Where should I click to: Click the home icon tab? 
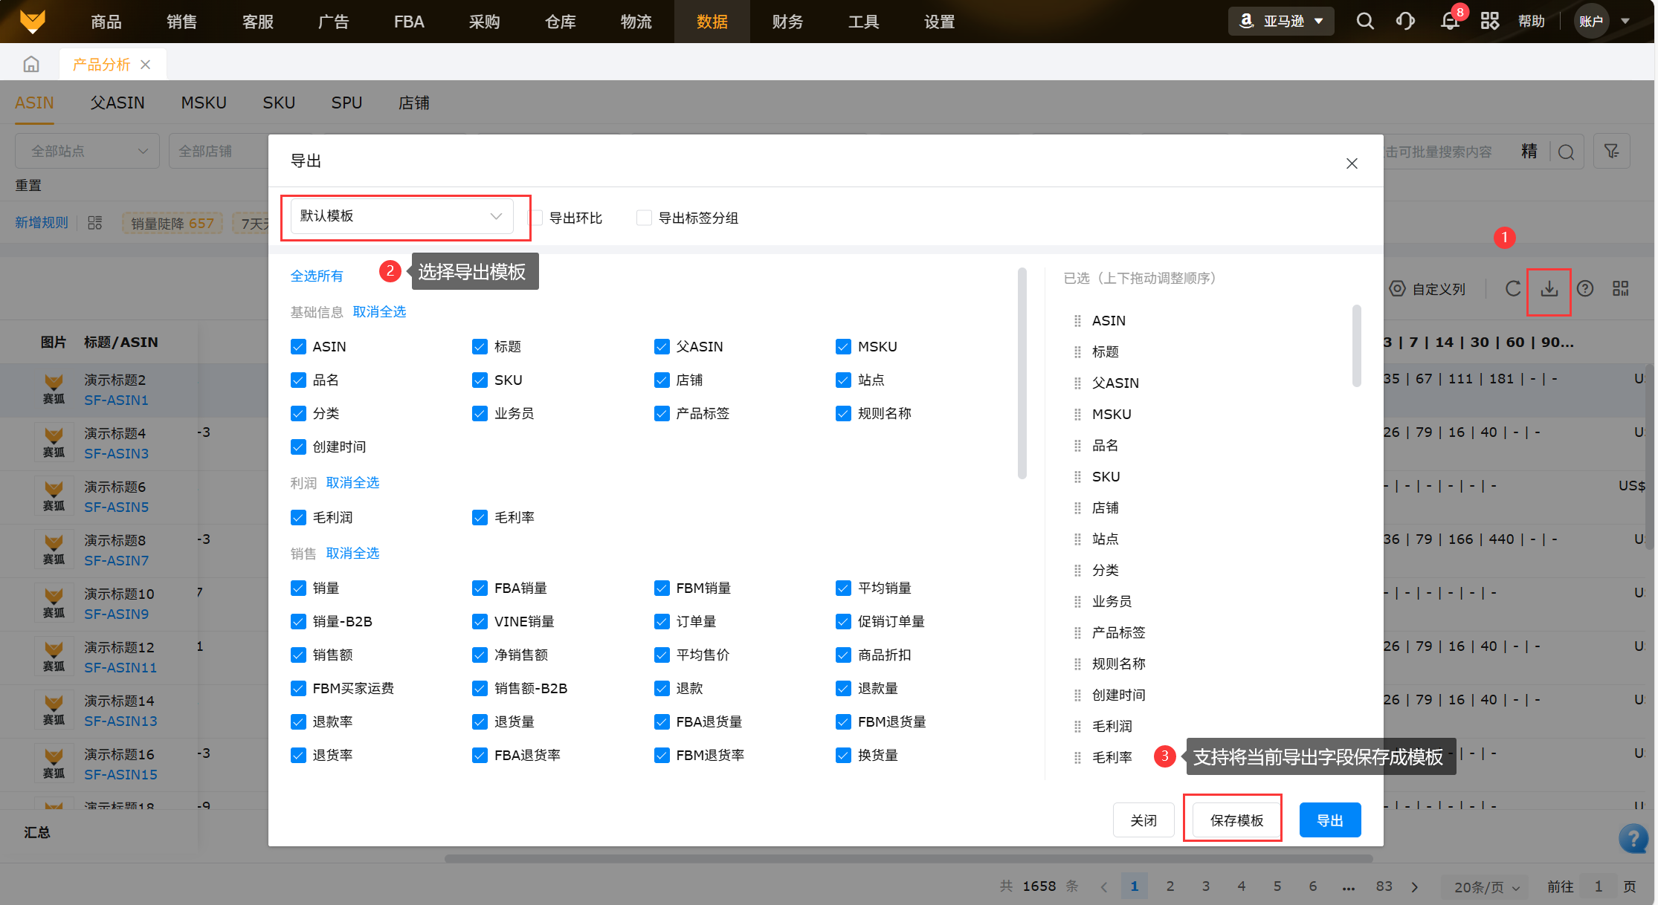31,65
